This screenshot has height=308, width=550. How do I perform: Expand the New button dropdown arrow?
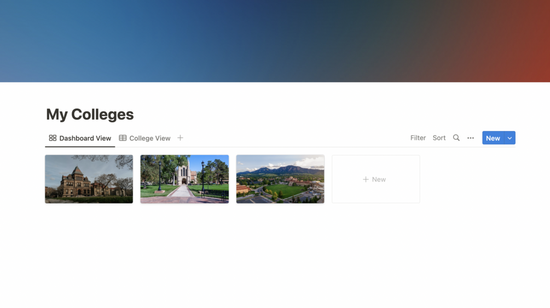pyautogui.click(x=510, y=138)
